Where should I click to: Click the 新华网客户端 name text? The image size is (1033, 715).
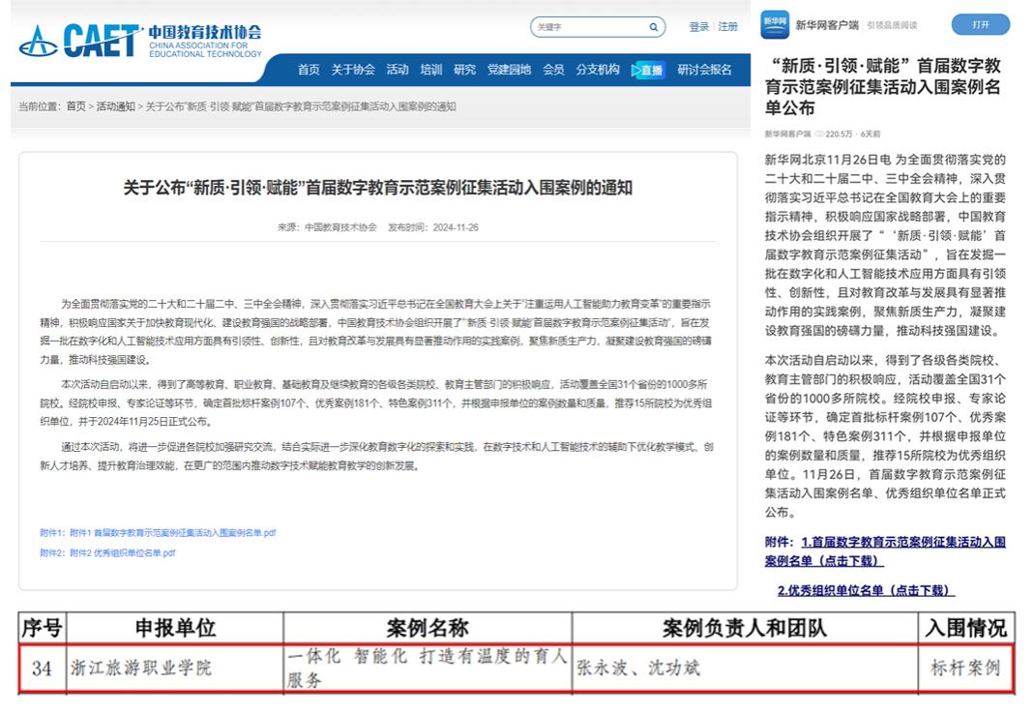[827, 25]
